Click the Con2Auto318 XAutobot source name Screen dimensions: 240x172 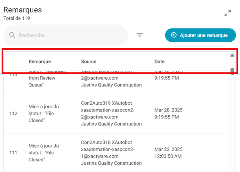tap(106, 142)
